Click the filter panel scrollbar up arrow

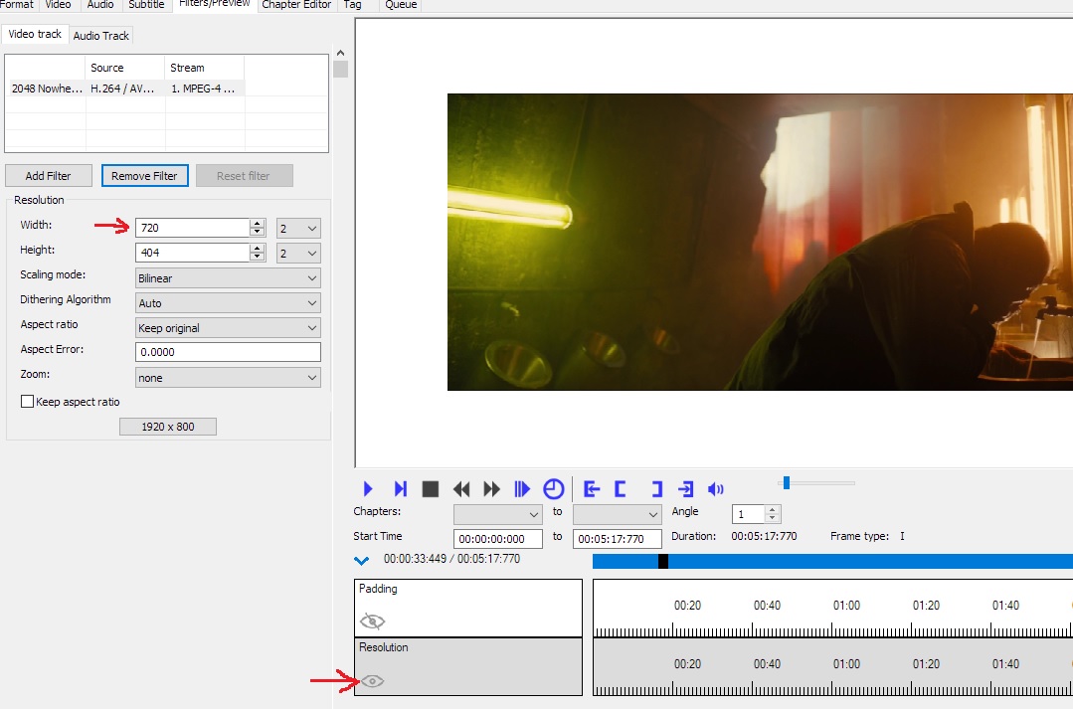coord(341,53)
